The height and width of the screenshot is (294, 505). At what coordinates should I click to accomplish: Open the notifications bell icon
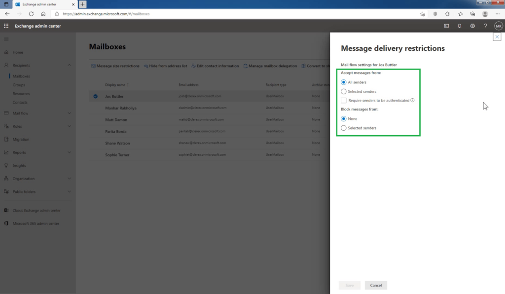coord(460,26)
